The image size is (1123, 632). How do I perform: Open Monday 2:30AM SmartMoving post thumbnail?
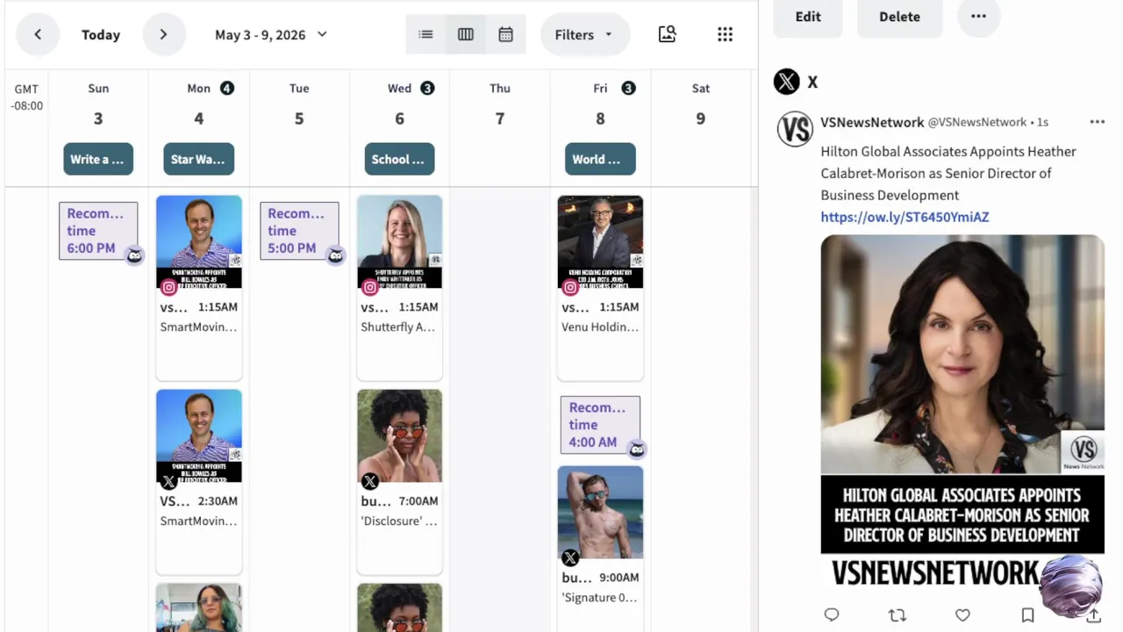click(199, 436)
